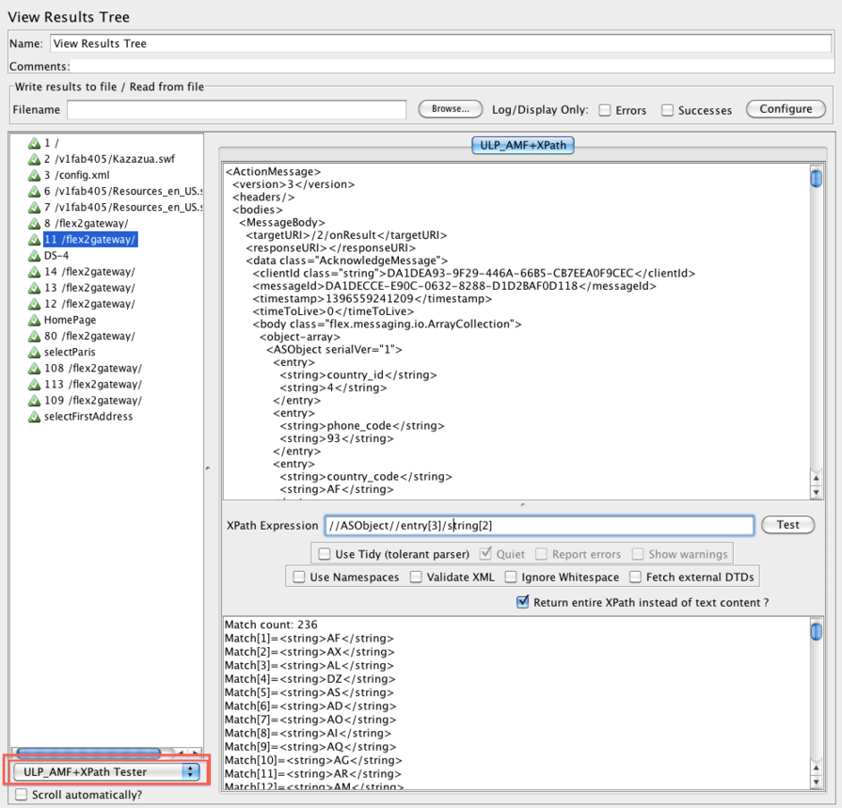The image size is (842, 808).
Task: Click the HomePage result status icon
Action: point(34,320)
